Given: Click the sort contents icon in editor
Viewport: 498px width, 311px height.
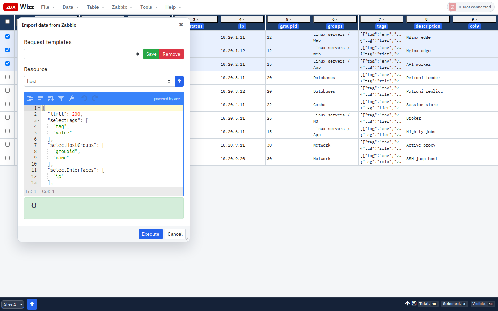Looking at the screenshot, I should (x=51, y=98).
